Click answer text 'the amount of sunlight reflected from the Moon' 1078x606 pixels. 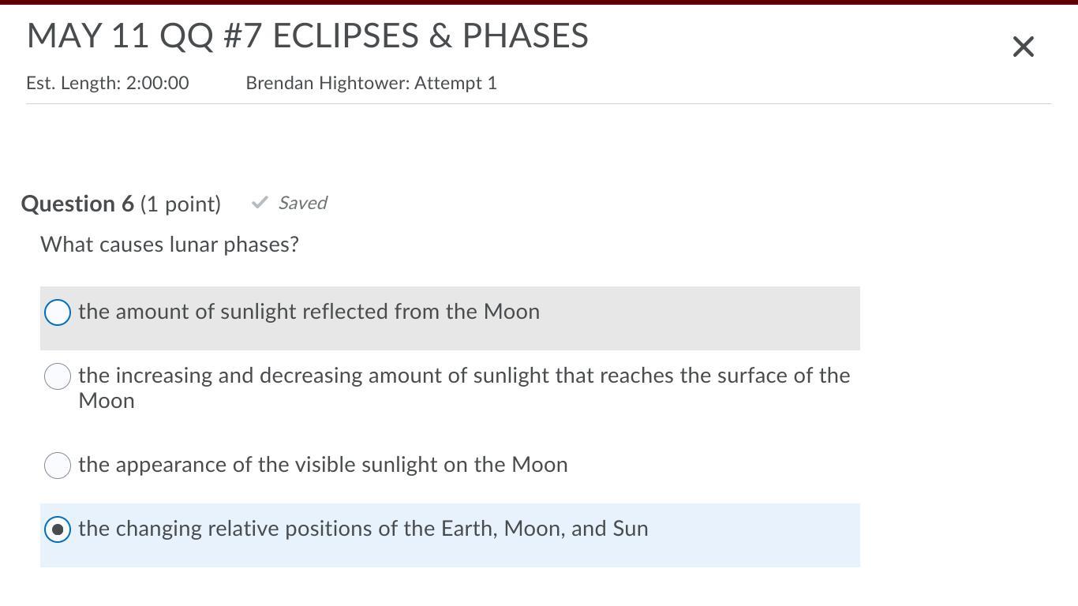309,312
